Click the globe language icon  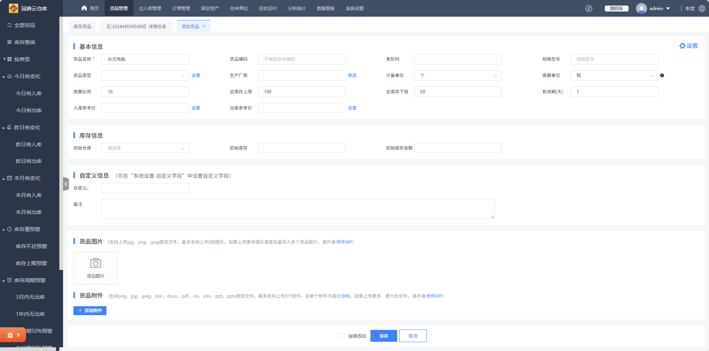pos(702,9)
